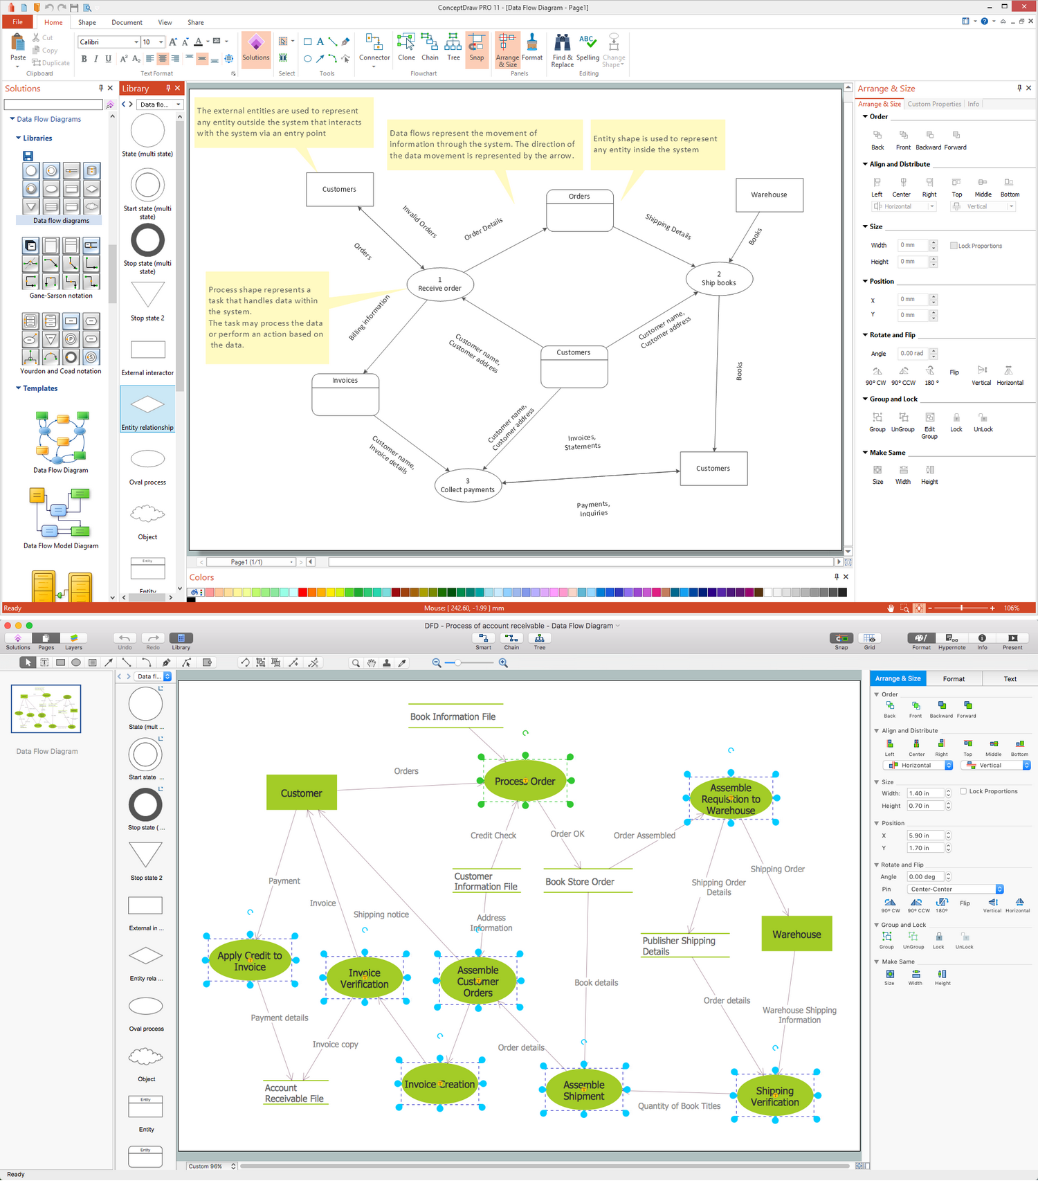
Task: Switch to the Document ribbon tab
Action: click(127, 22)
